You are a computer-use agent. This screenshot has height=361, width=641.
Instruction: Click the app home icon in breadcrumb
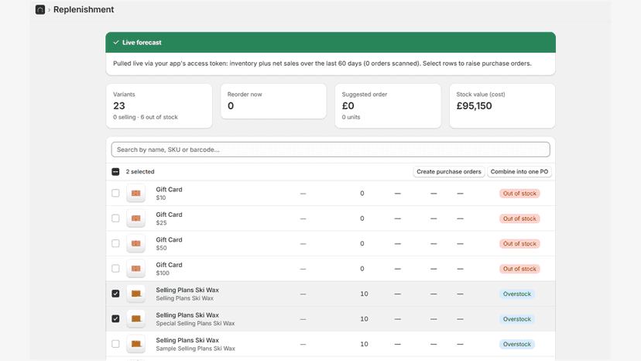[x=40, y=9]
